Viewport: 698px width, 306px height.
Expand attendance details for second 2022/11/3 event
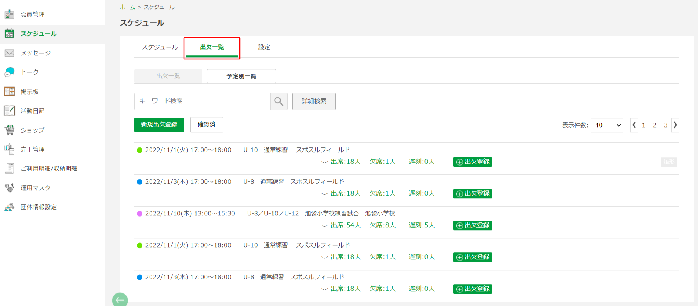coord(325,289)
